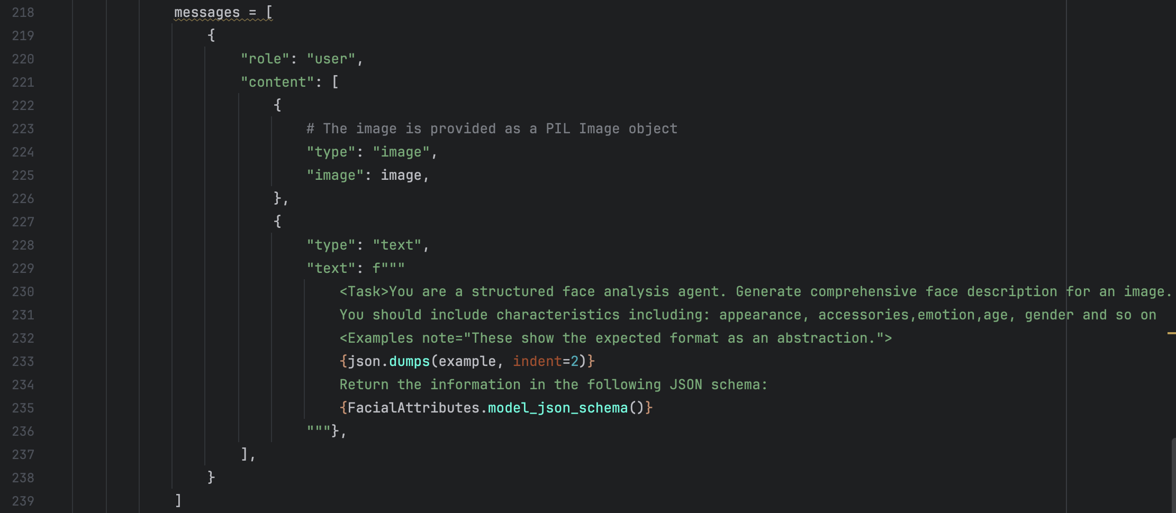Viewport: 1176px width, 513px height.
Task: Click the "role" dictionary key
Action: (265, 59)
